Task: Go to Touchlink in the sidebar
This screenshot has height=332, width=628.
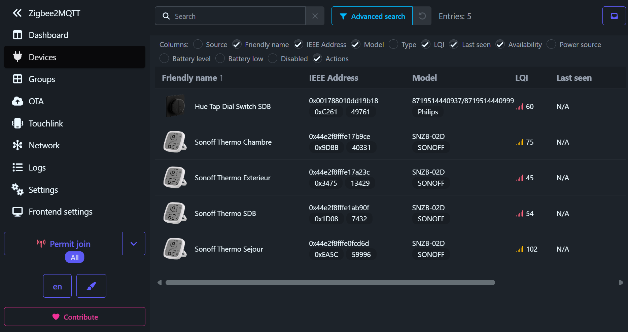Action: pyautogui.click(x=46, y=123)
